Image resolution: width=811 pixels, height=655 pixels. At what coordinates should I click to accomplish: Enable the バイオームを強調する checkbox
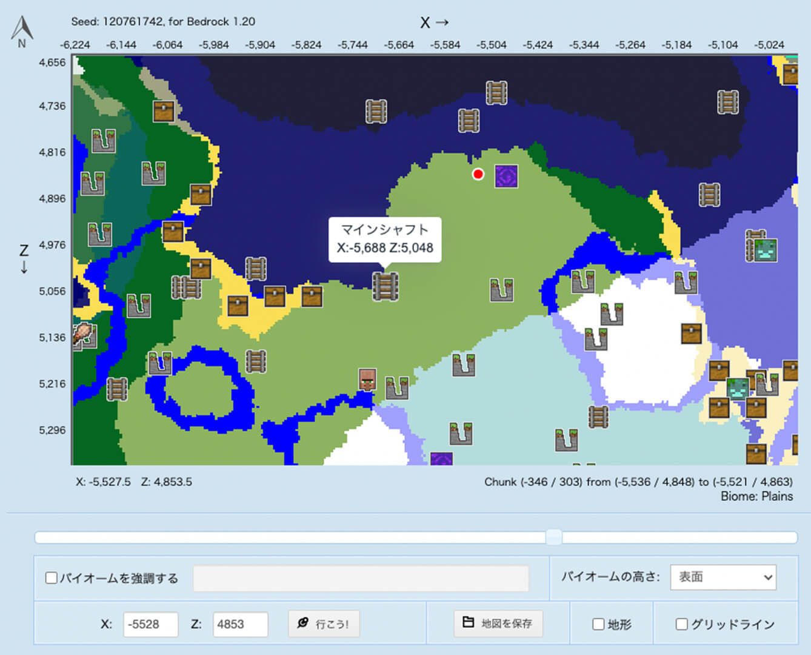(x=52, y=578)
